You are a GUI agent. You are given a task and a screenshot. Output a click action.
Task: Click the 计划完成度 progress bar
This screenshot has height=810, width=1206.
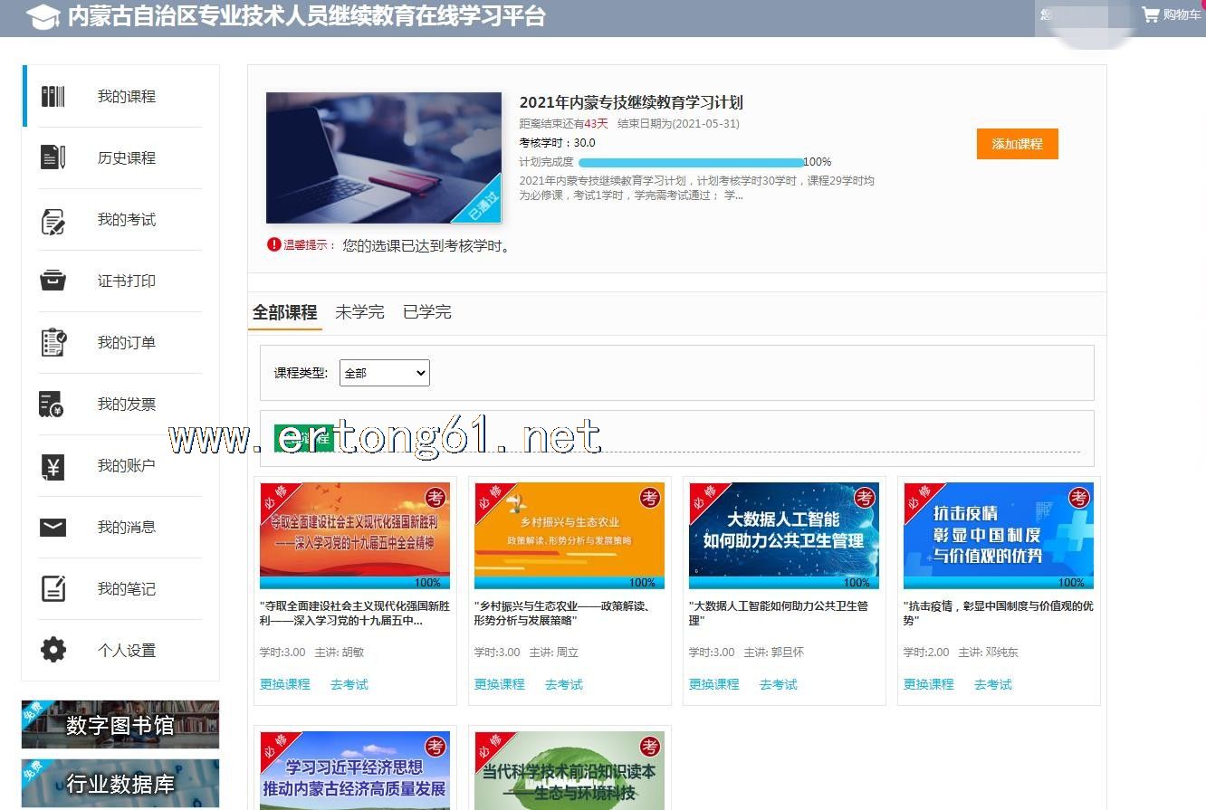(690, 162)
